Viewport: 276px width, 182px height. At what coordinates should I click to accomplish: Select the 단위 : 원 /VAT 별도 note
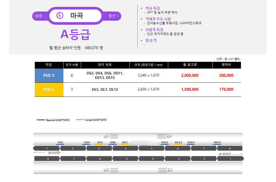(228, 59)
